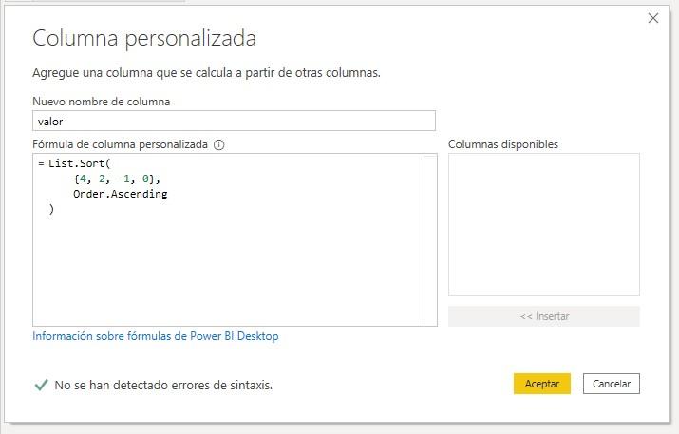The width and height of the screenshot is (679, 434).
Task: Click the "Columna personalizada" dialog title
Action: (144, 38)
